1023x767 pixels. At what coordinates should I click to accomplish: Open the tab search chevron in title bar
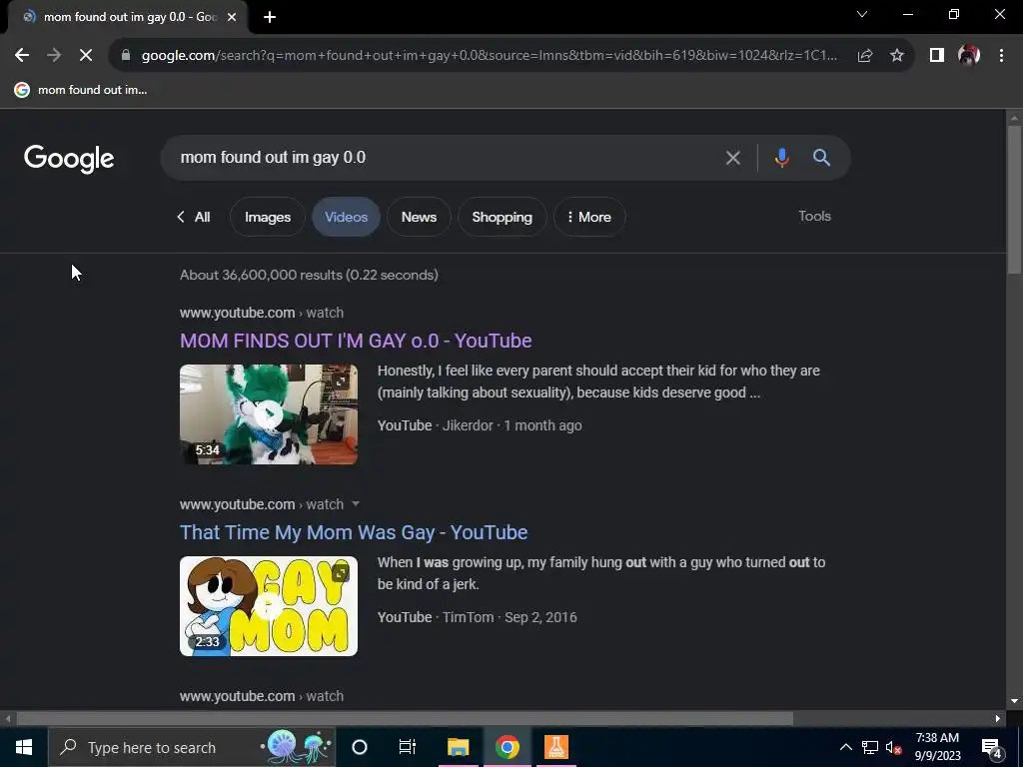(x=862, y=14)
